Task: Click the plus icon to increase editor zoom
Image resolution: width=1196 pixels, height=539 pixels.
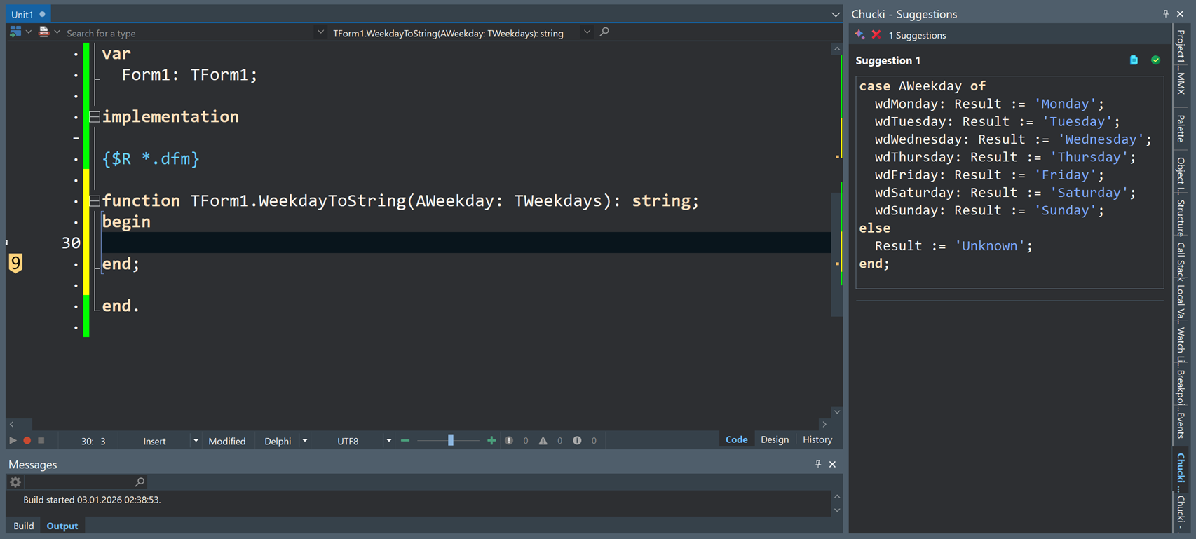Action: tap(491, 441)
